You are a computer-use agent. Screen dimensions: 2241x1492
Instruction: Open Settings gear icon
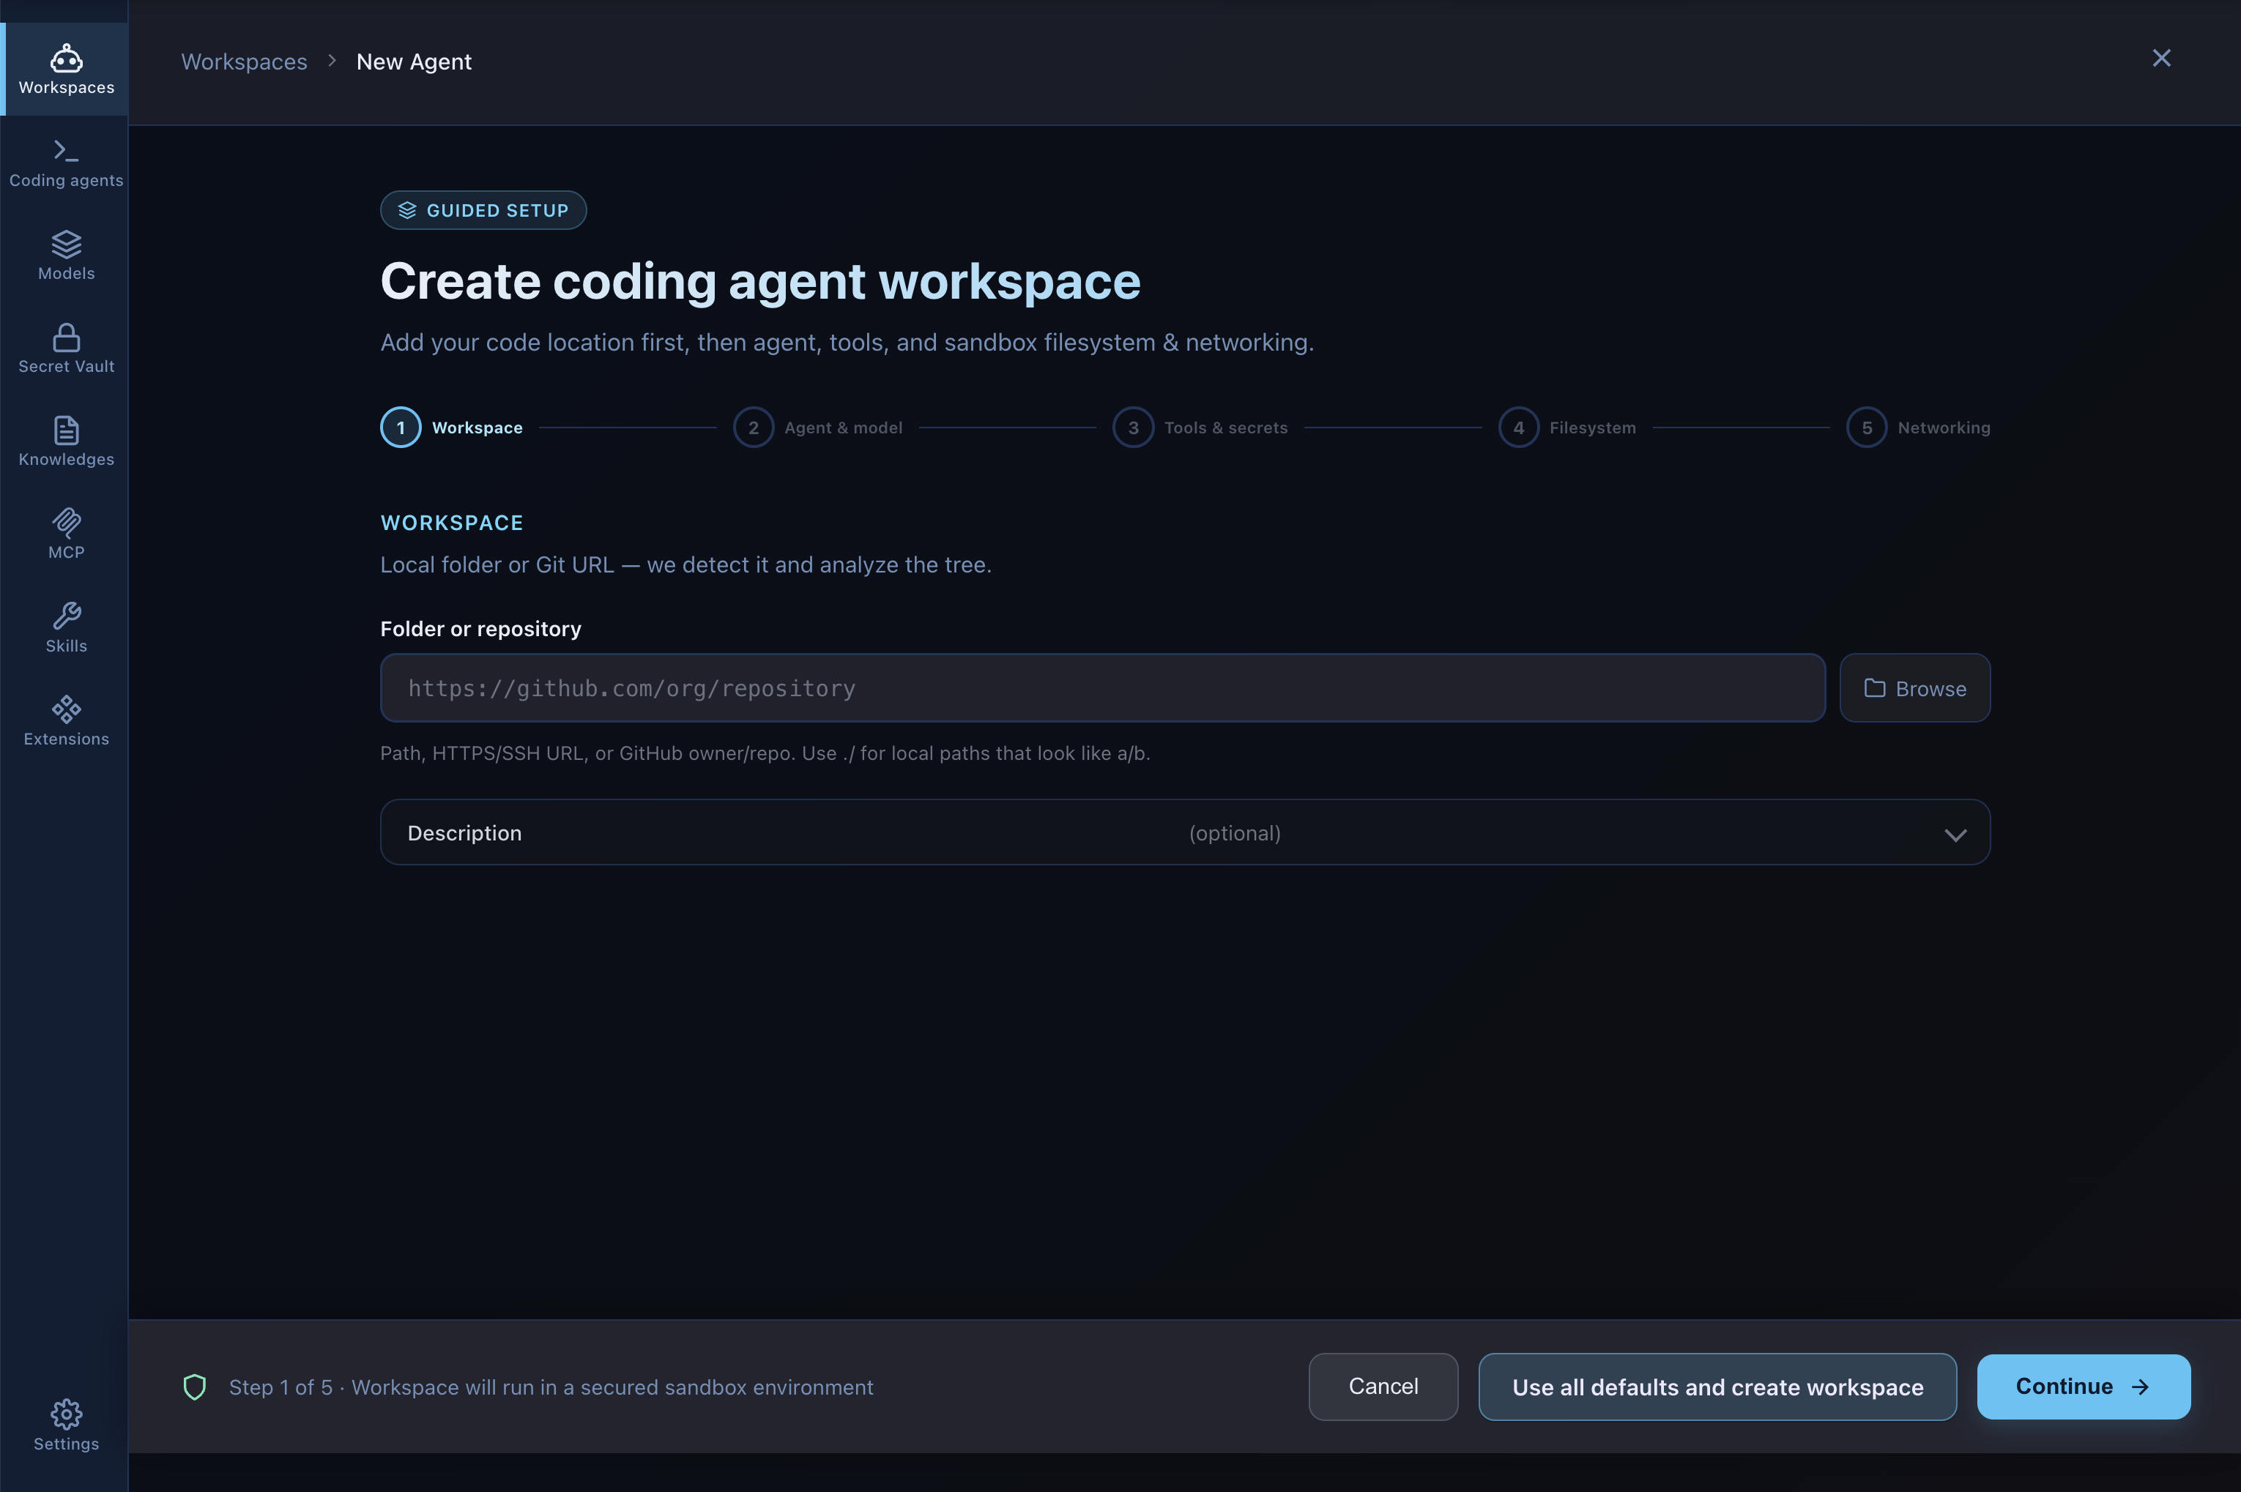pos(66,1414)
